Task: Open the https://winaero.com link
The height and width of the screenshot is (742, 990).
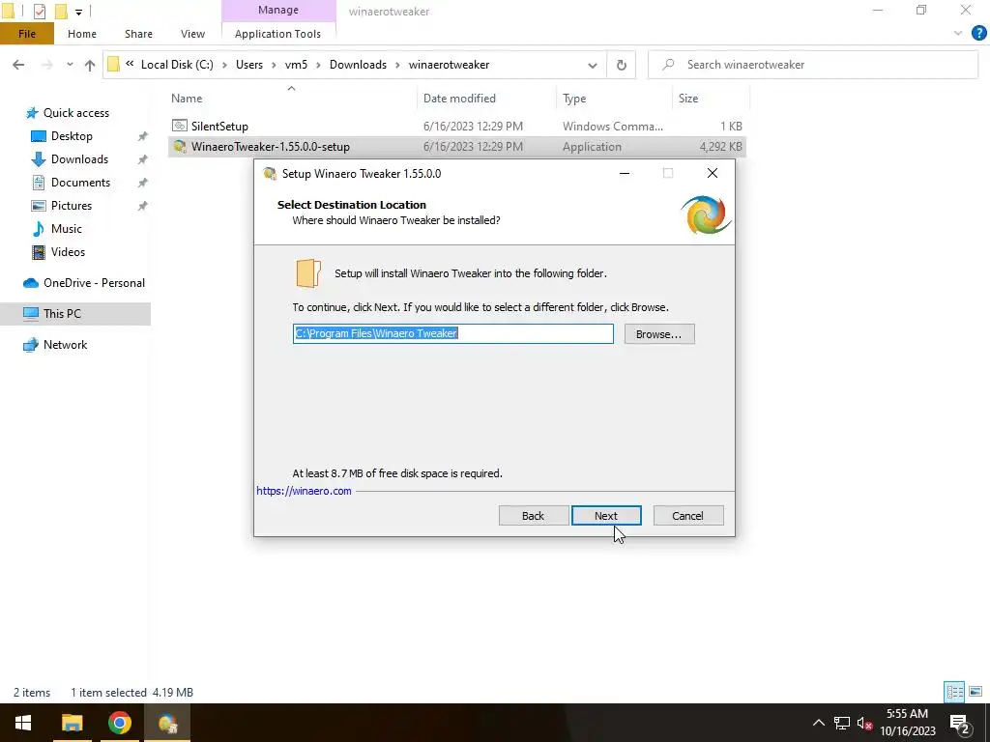Action: [304, 490]
